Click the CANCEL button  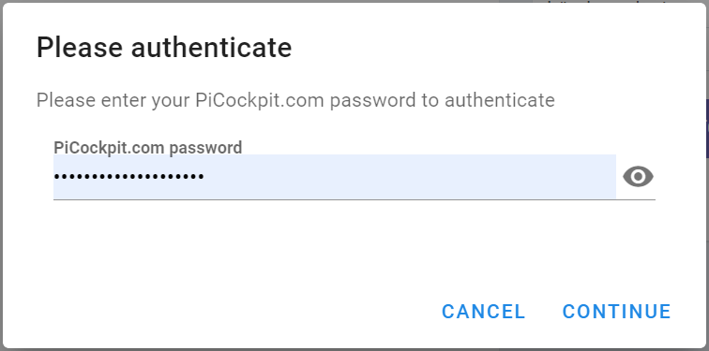483,312
